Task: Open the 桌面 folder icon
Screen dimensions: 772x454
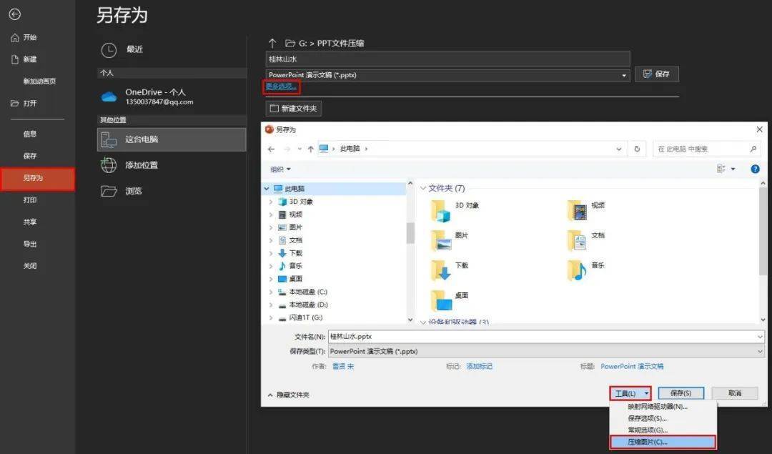Action: (x=440, y=301)
